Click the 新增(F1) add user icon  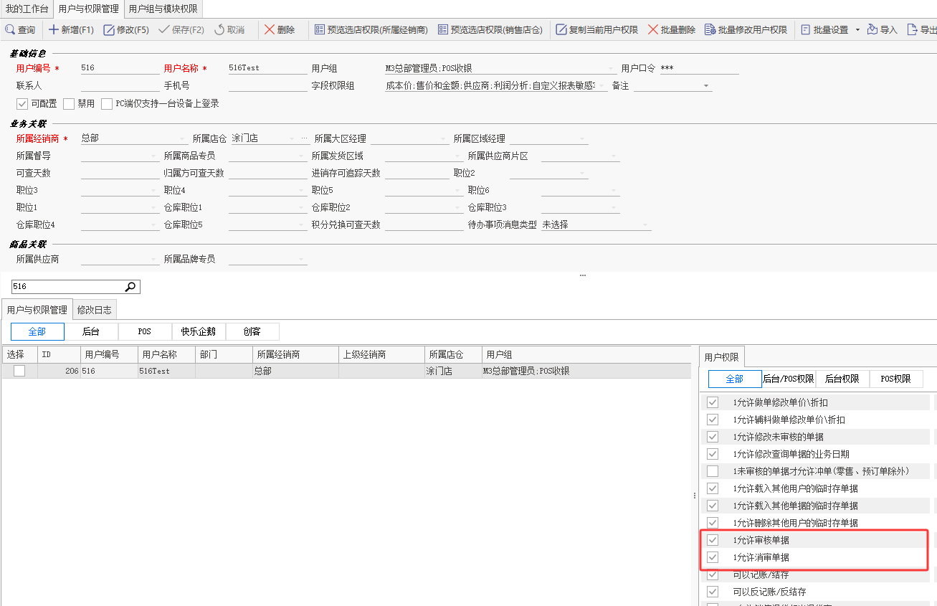point(53,30)
